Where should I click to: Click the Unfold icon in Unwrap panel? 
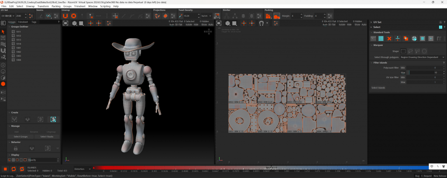click(66, 16)
